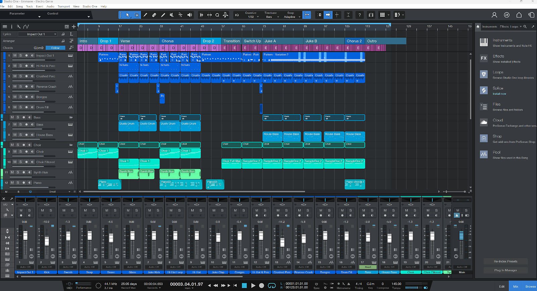Open the track inspector info icon
537x291 pixels.
tap(12, 27)
